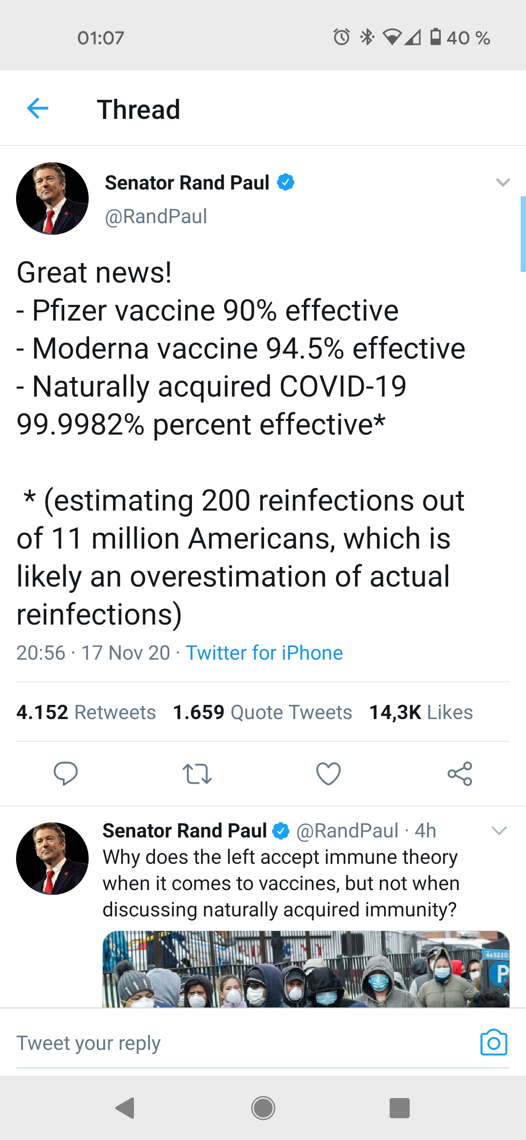Open the masked crowd photo in reply
Screen dimensions: 526x1140
click(x=306, y=969)
